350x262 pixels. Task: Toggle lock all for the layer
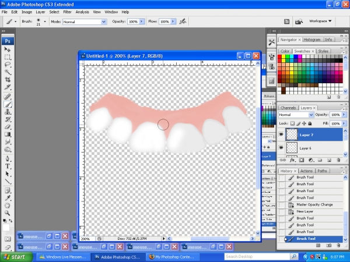pyautogui.click(x=310, y=123)
